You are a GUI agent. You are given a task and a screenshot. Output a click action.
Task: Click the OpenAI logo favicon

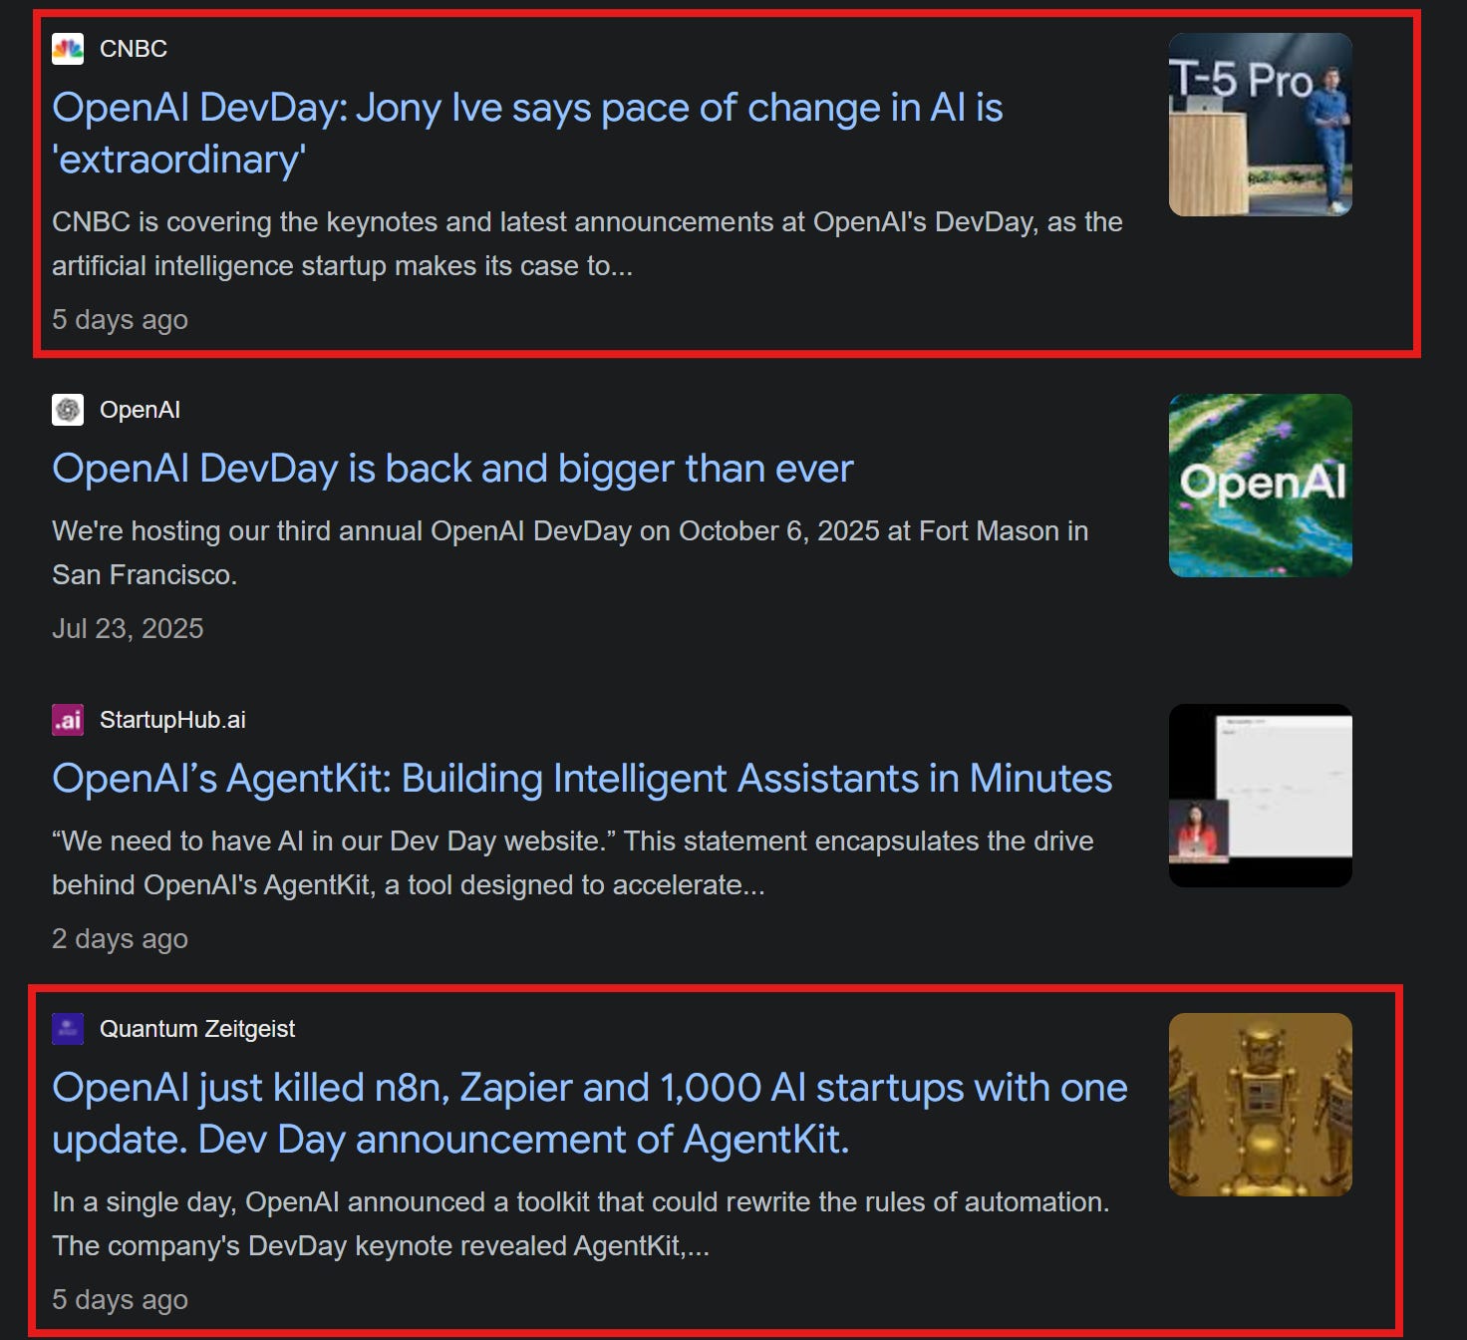68,410
